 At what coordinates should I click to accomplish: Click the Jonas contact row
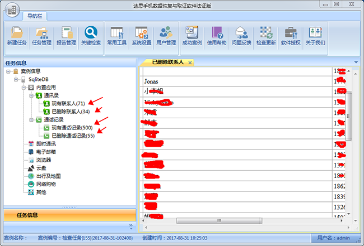[x=238, y=81]
